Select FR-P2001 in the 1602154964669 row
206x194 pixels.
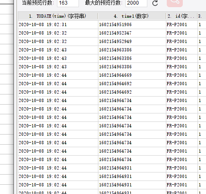[x=182, y=75]
